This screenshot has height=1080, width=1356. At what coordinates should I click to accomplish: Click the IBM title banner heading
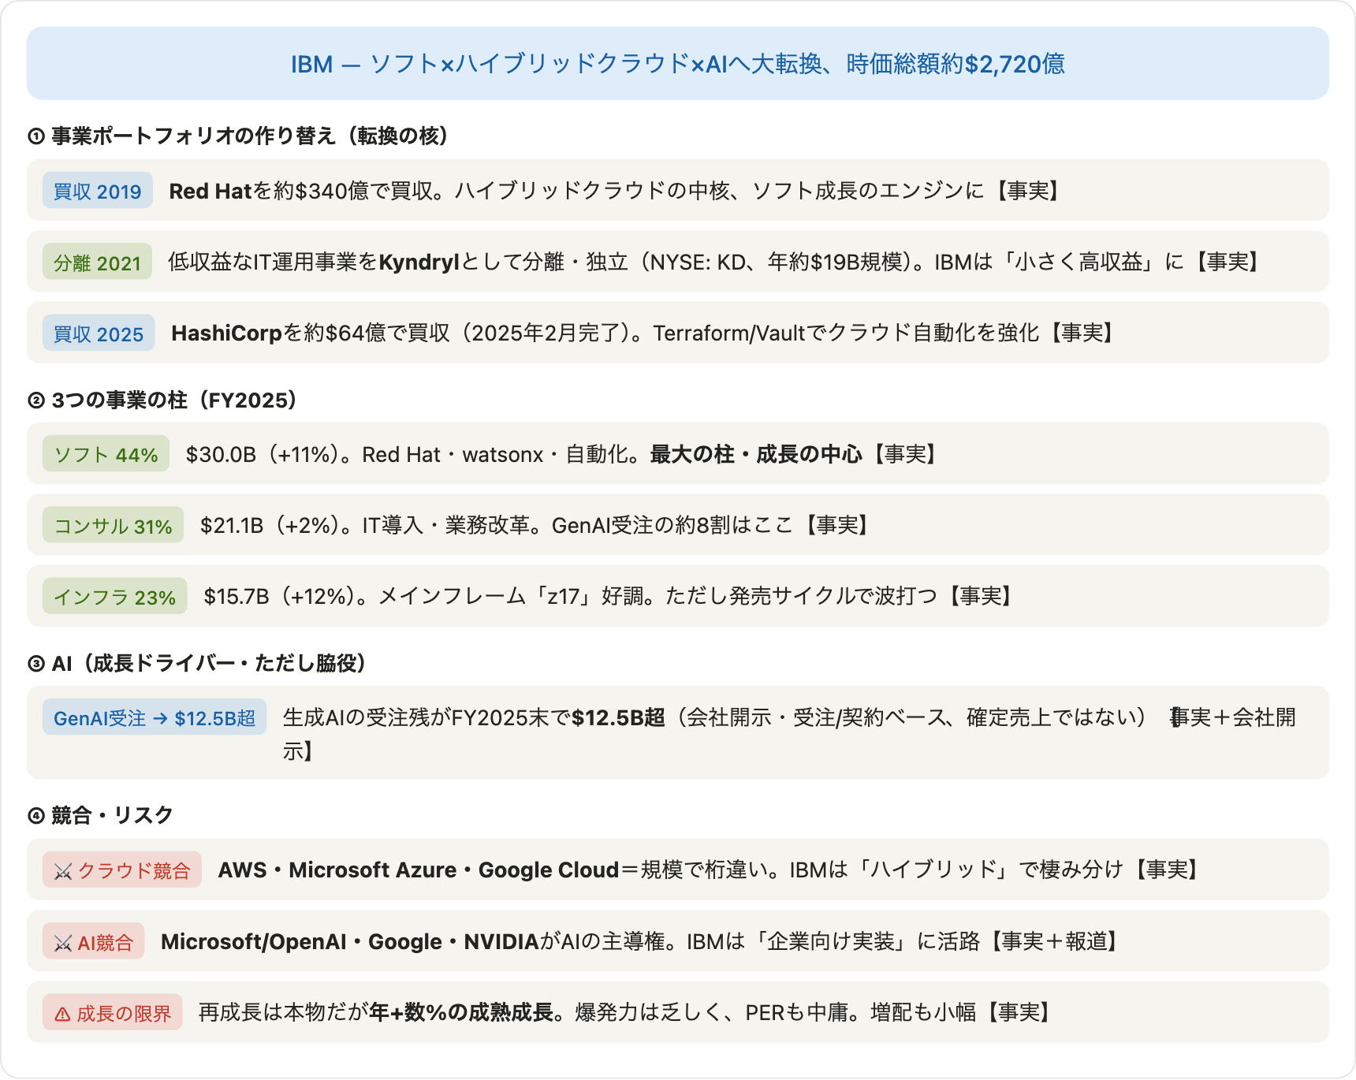coord(677,64)
